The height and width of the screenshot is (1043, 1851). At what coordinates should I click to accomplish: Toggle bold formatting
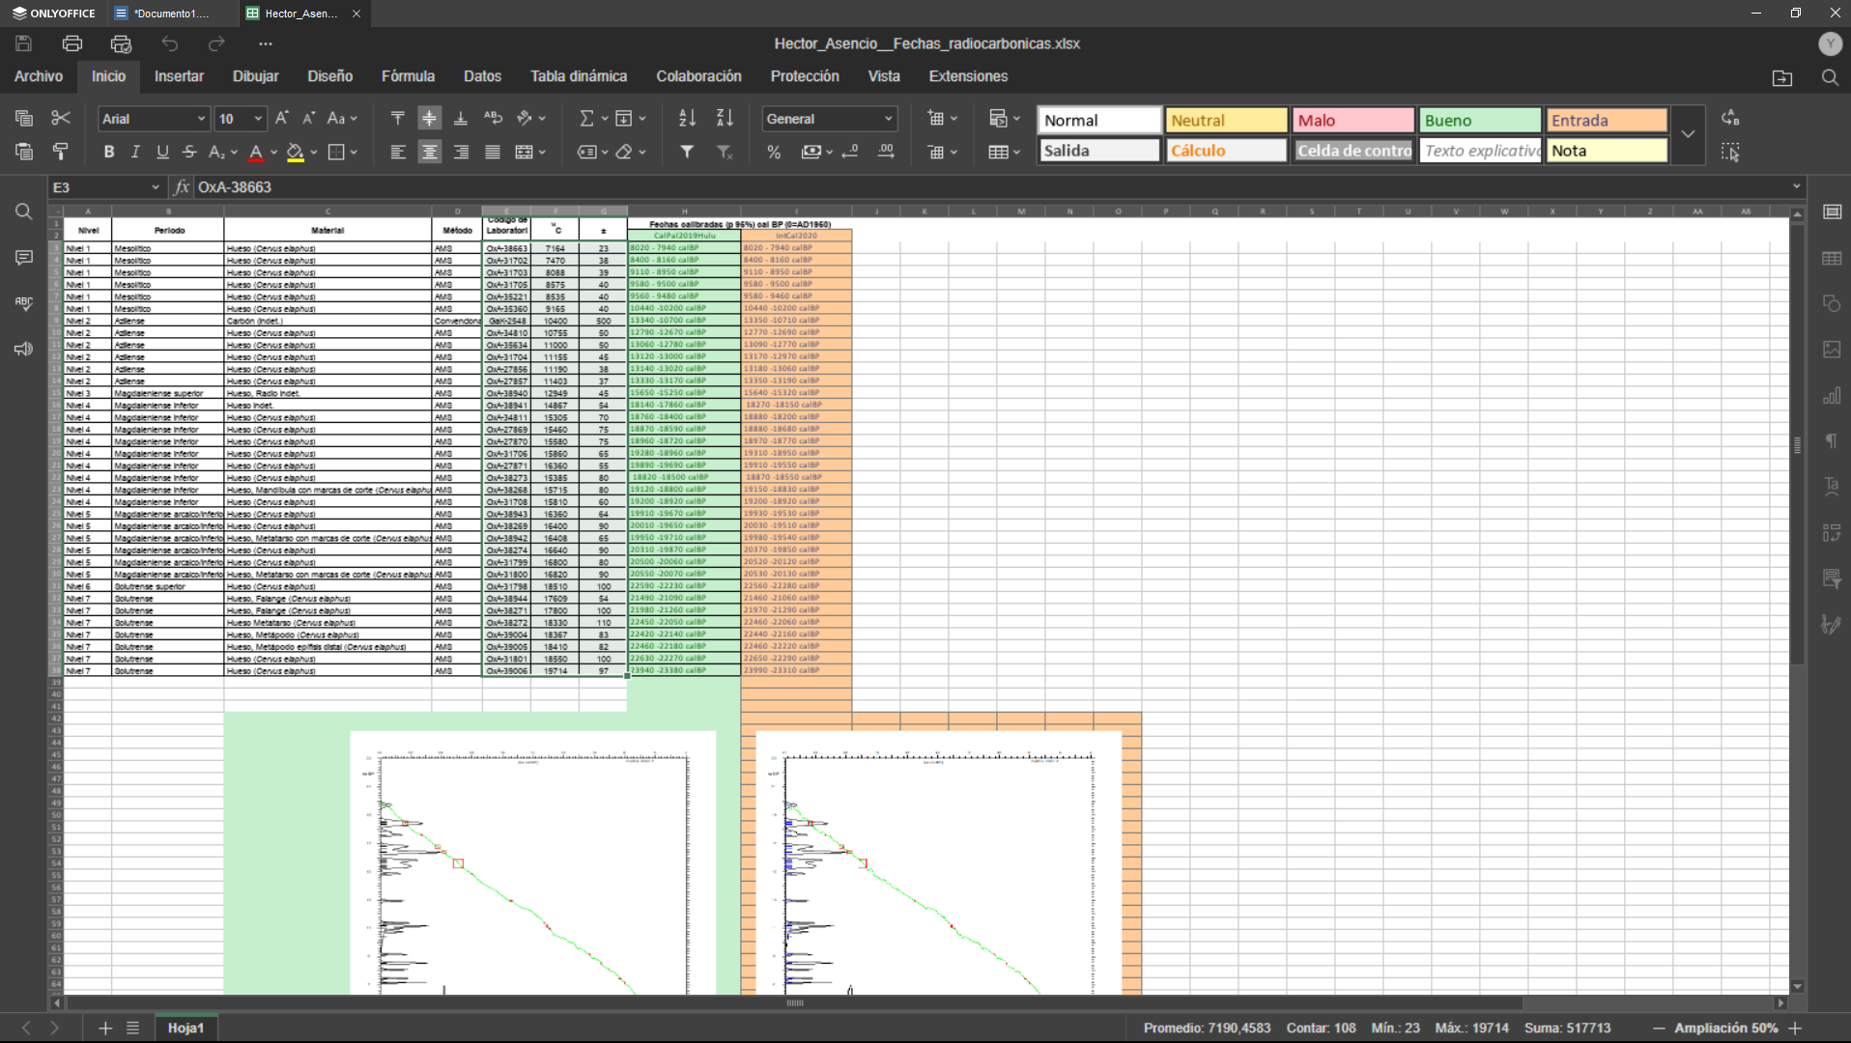[x=108, y=152]
